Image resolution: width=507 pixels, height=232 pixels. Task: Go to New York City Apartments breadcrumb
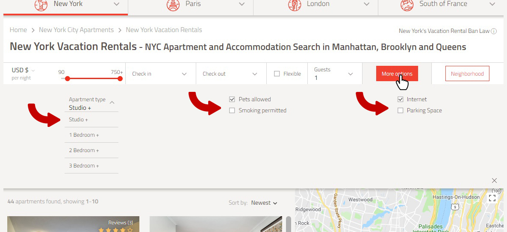(x=77, y=30)
